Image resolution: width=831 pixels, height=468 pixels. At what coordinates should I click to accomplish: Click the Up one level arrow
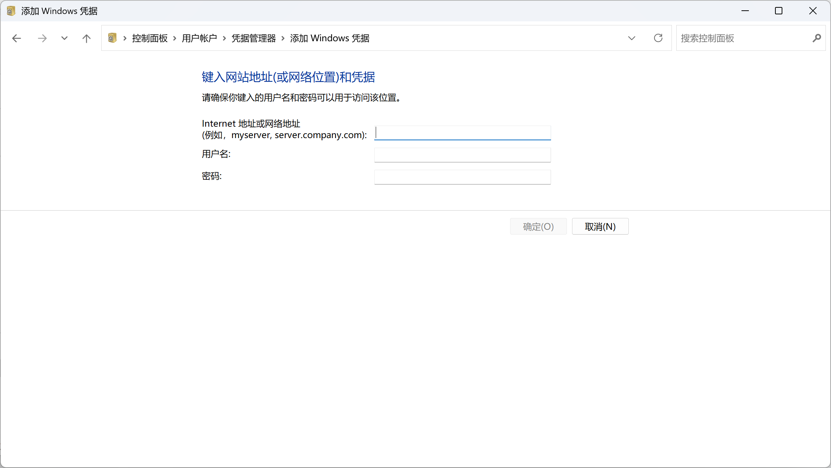(86, 38)
